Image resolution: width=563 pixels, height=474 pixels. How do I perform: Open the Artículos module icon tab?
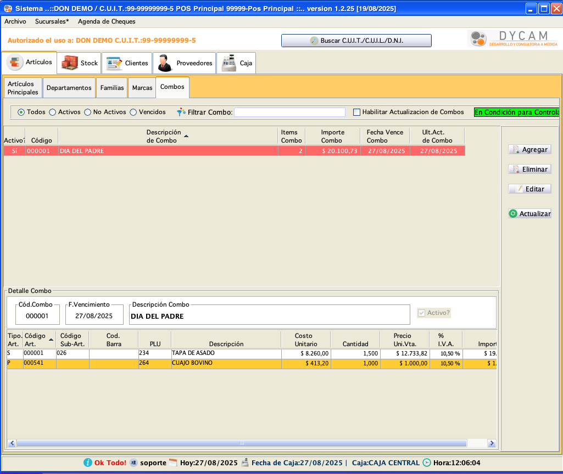30,63
